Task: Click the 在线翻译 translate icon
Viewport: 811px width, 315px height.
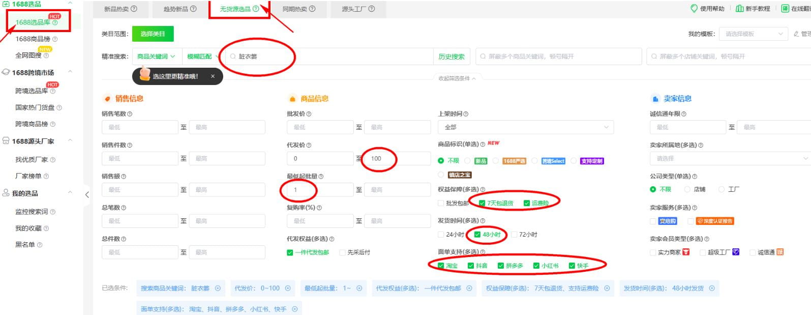Action: coord(785,9)
